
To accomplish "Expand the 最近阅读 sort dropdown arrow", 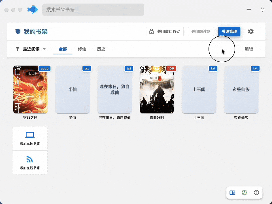I will [x=44, y=49].
